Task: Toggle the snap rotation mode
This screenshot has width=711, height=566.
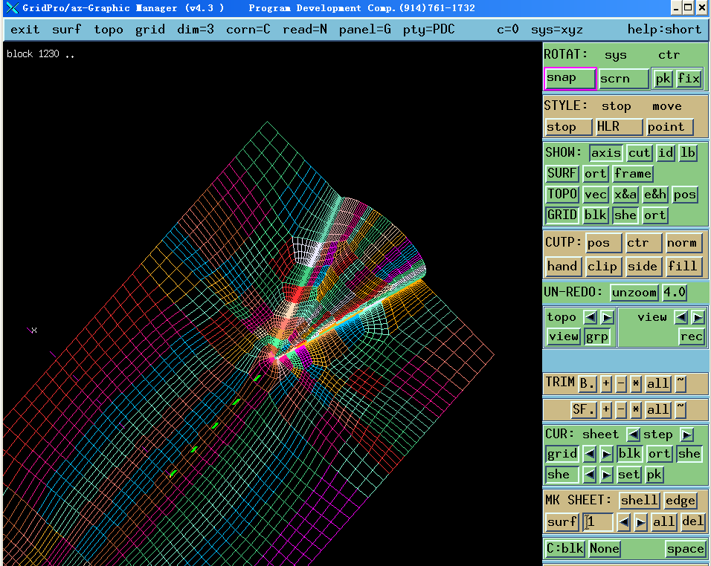Action: click(570, 78)
